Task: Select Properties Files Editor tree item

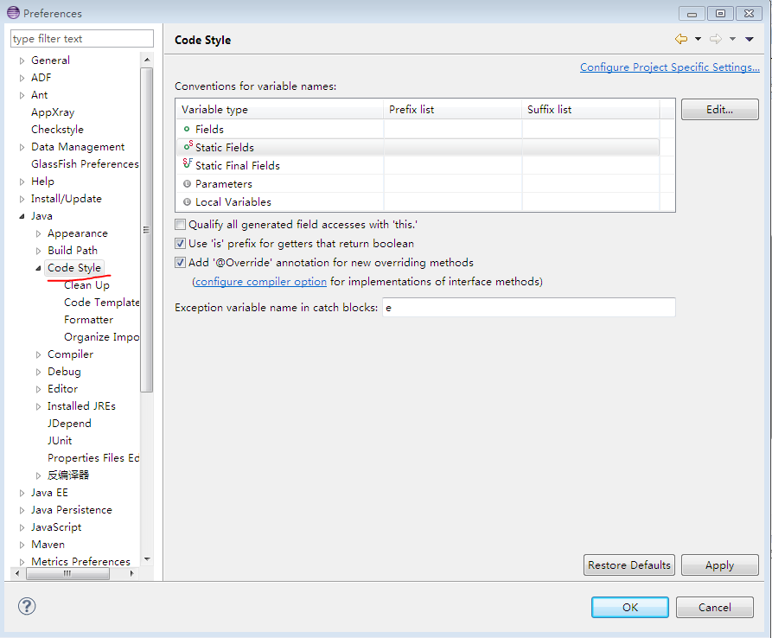Action: 93,458
